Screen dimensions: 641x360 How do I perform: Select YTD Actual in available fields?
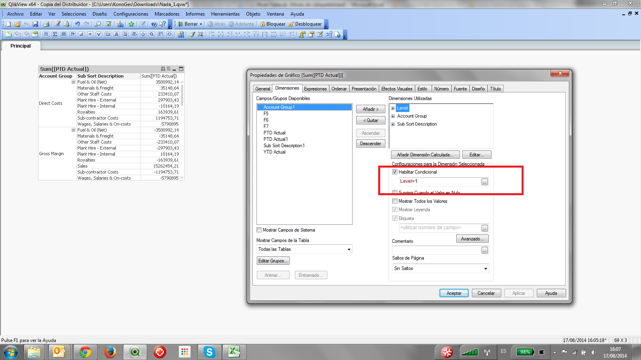pos(274,152)
